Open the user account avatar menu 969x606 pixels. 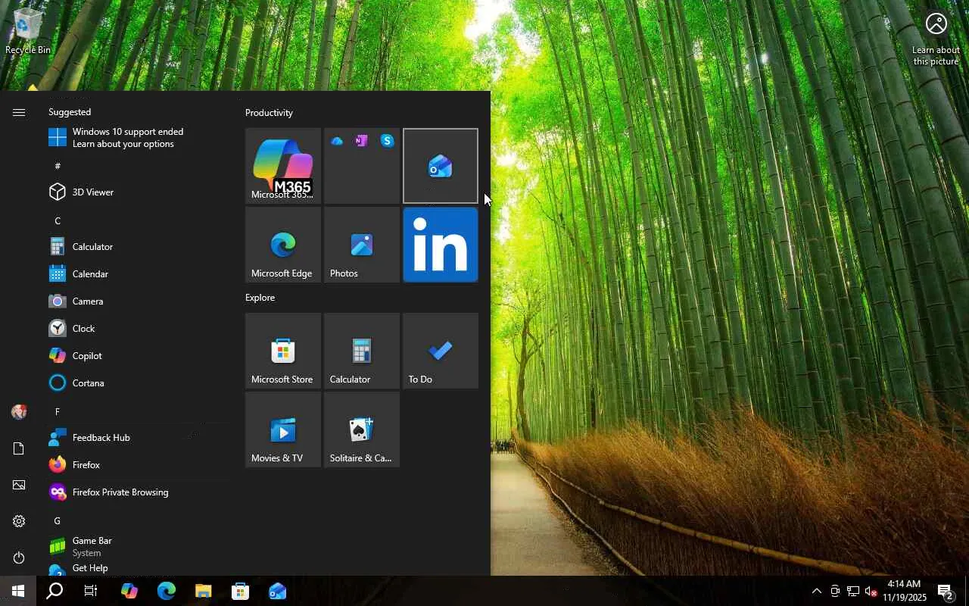tap(19, 412)
